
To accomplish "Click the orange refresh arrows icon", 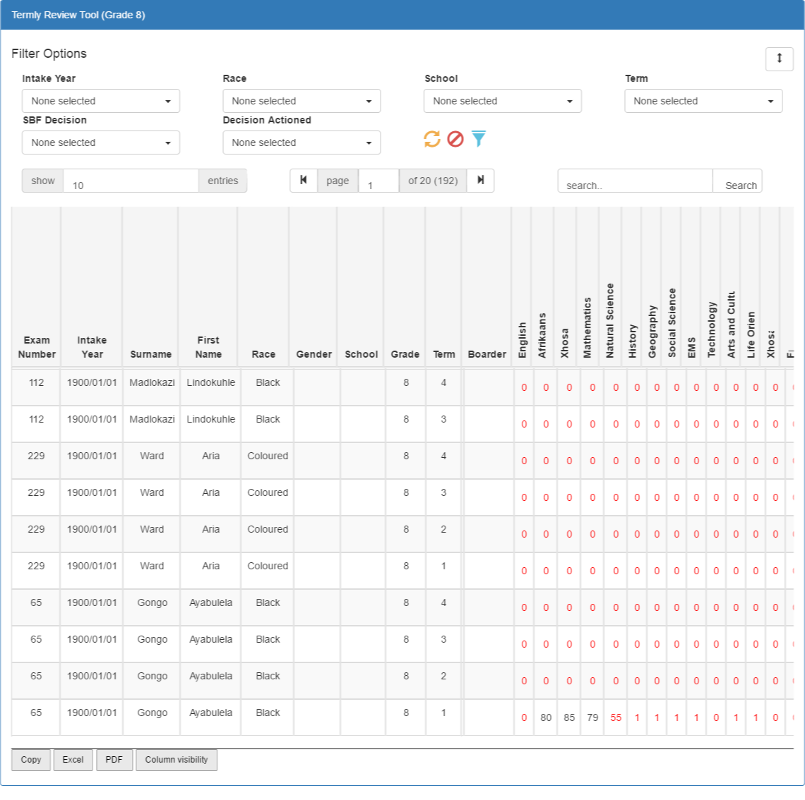I will tap(431, 139).
